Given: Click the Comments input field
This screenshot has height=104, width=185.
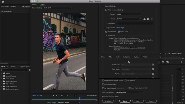Looking at the screenshot, I should pyautogui.click(x=135, y=23).
